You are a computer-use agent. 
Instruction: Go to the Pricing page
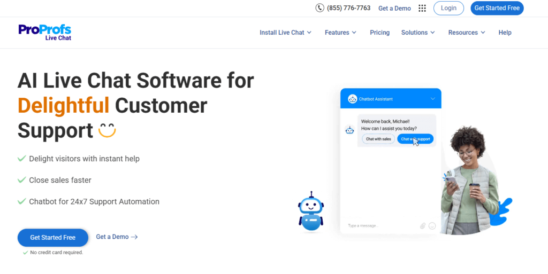(379, 33)
